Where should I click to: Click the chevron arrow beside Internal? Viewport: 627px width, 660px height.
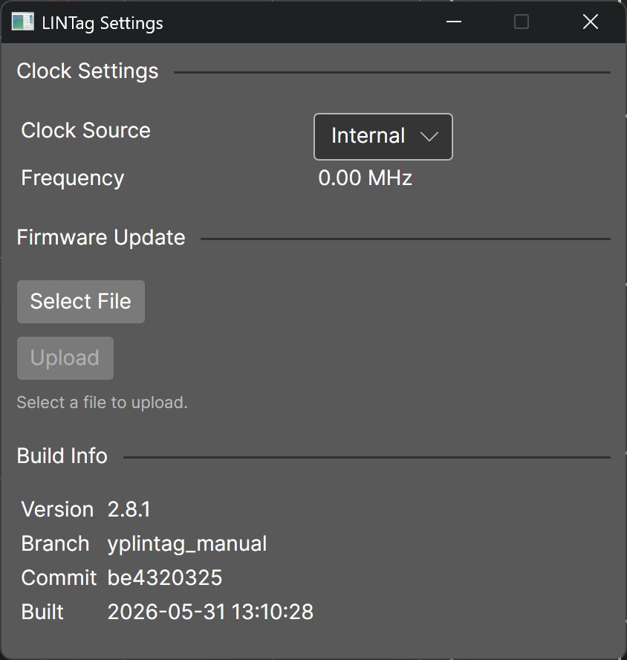tap(429, 137)
